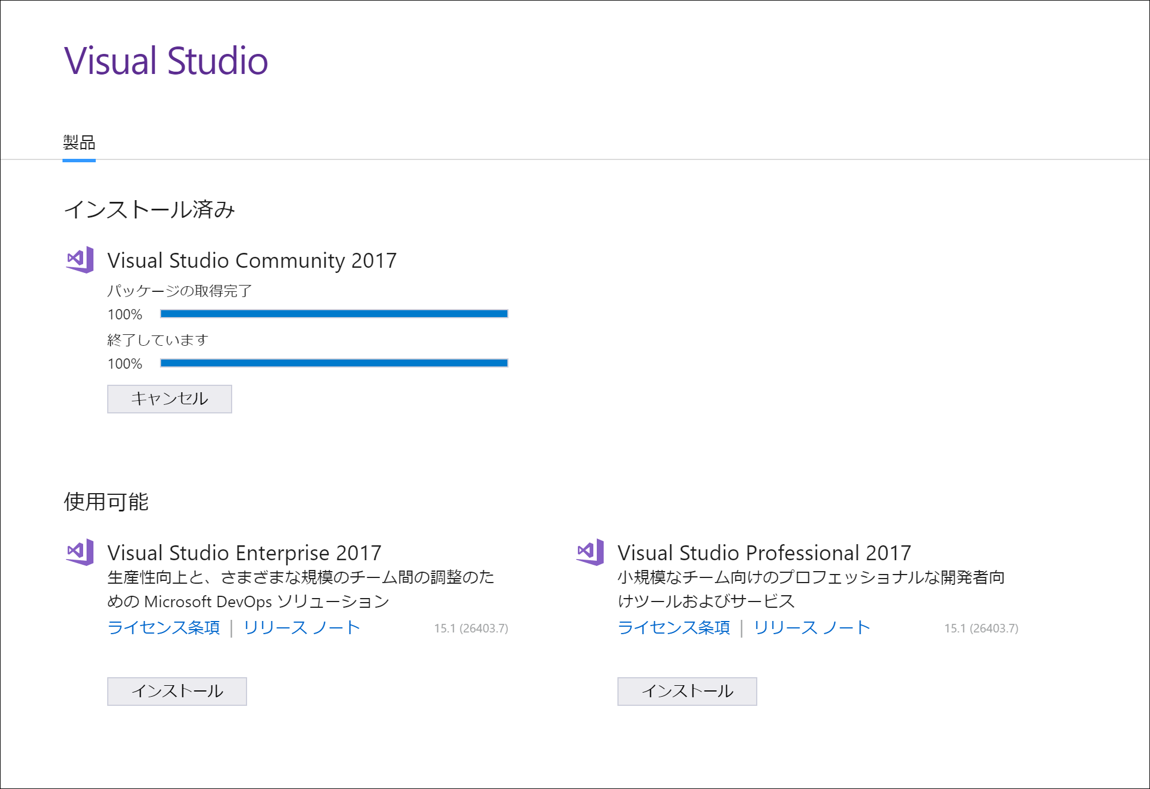This screenshot has height=789, width=1150.
Task: Click the Visual Studio header logo text
Action: [166, 61]
